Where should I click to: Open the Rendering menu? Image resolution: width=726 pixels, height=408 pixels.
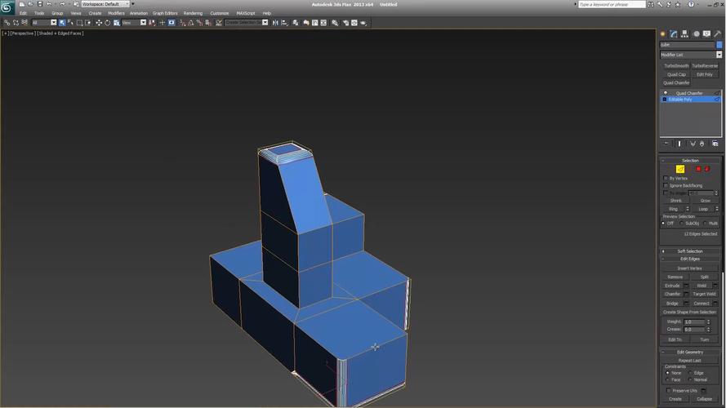click(193, 13)
